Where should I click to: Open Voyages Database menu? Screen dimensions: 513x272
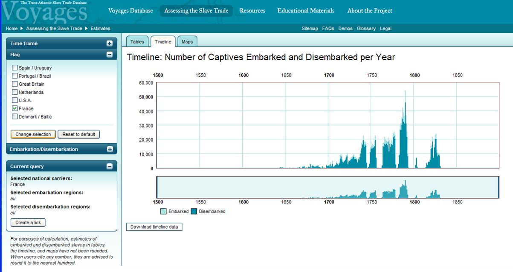(130, 11)
